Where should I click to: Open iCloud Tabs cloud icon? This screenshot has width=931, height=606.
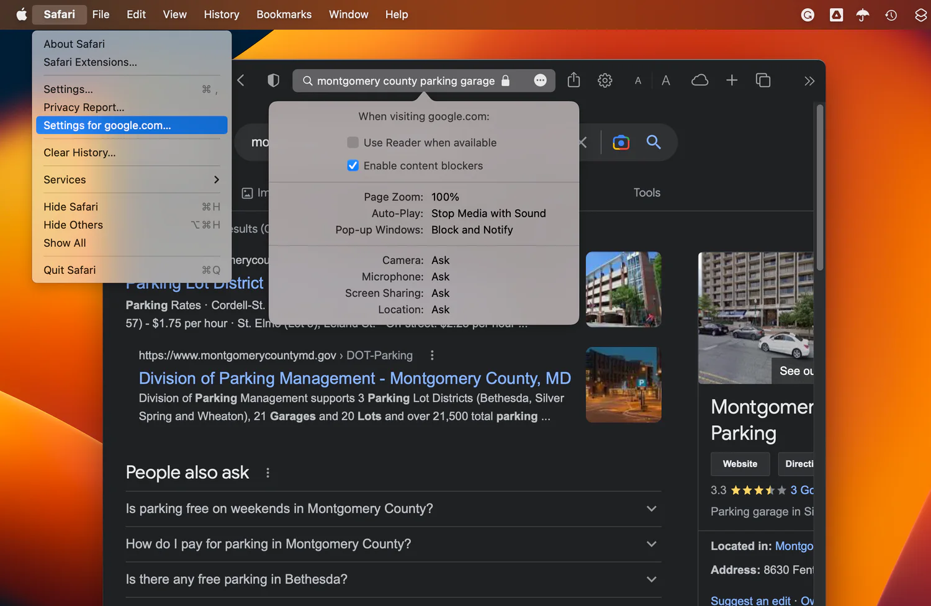click(x=699, y=81)
